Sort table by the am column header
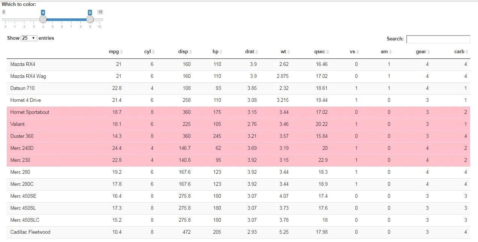The width and height of the screenshot is (478, 242). pos(384,52)
